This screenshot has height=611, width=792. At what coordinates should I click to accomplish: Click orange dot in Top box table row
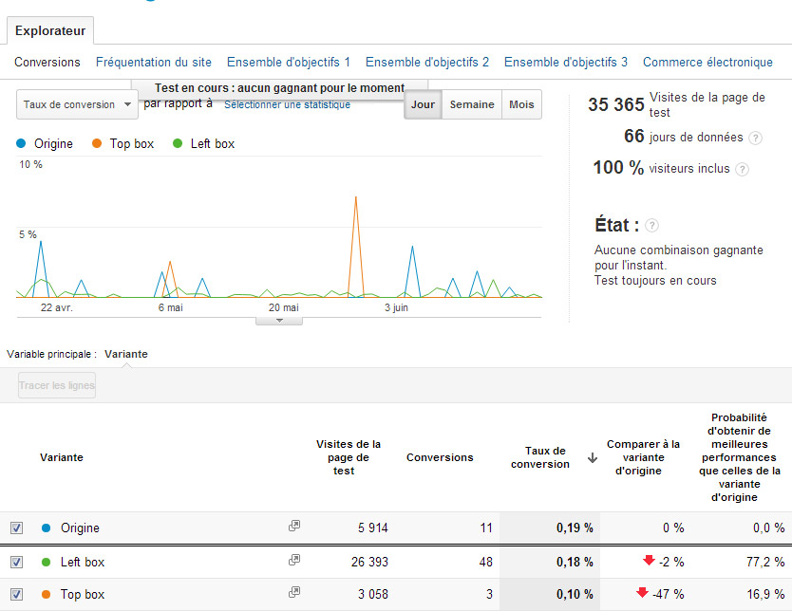tap(46, 594)
